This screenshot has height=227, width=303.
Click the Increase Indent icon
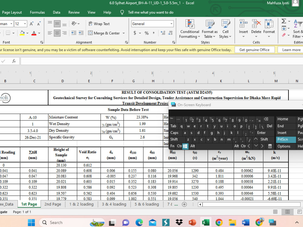(81, 33)
